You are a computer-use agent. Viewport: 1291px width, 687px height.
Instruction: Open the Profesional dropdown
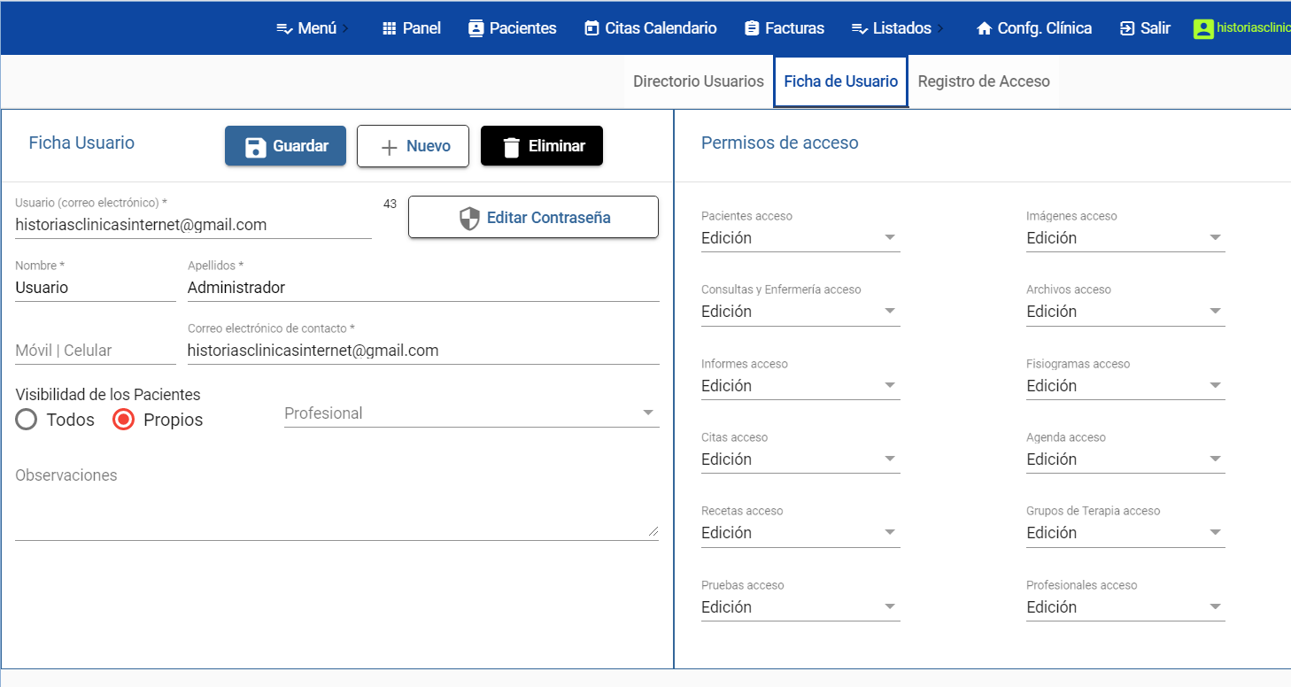[471, 413]
